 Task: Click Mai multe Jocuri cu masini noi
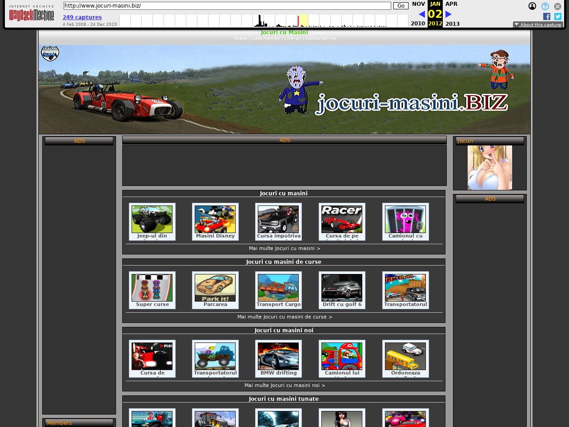(284, 385)
